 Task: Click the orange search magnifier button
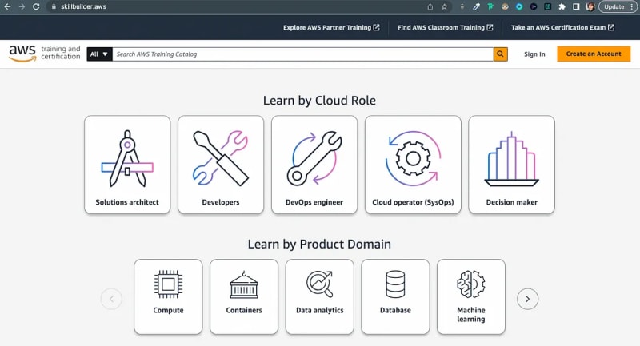pos(501,54)
